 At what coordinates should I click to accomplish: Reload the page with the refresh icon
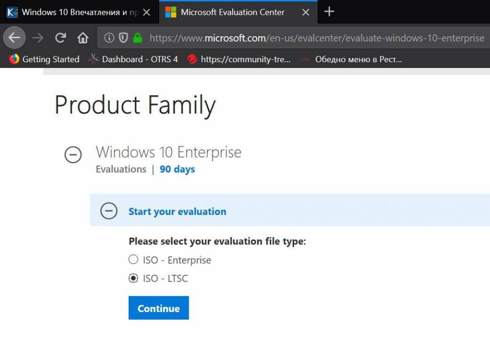click(60, 38)
